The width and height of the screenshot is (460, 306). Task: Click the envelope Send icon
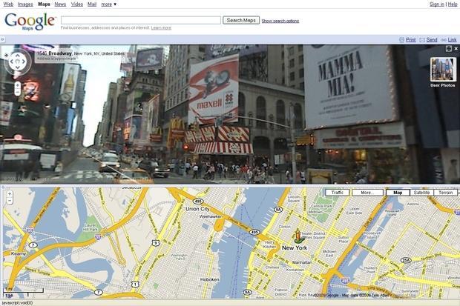click(422, 40)
